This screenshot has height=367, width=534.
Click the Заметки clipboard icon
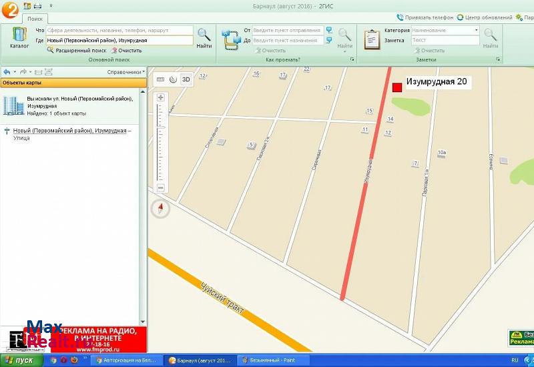pos(372,39)
